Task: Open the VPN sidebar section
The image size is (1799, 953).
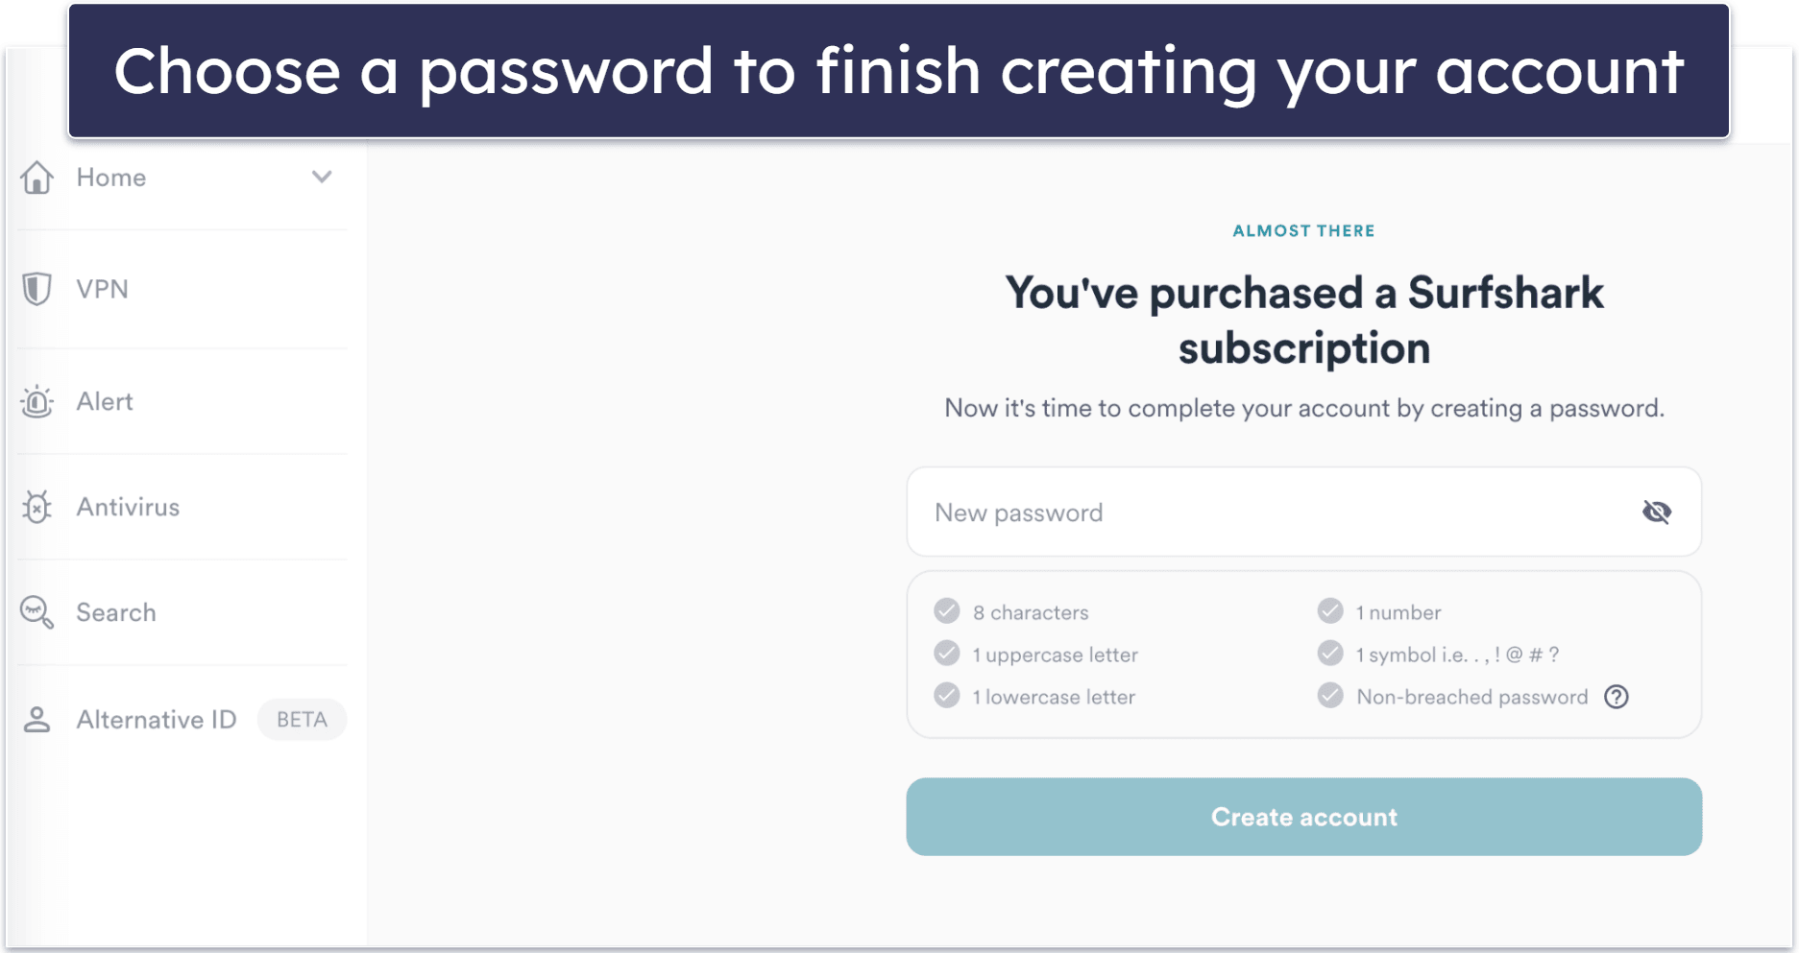Action: tap(103, 289)
